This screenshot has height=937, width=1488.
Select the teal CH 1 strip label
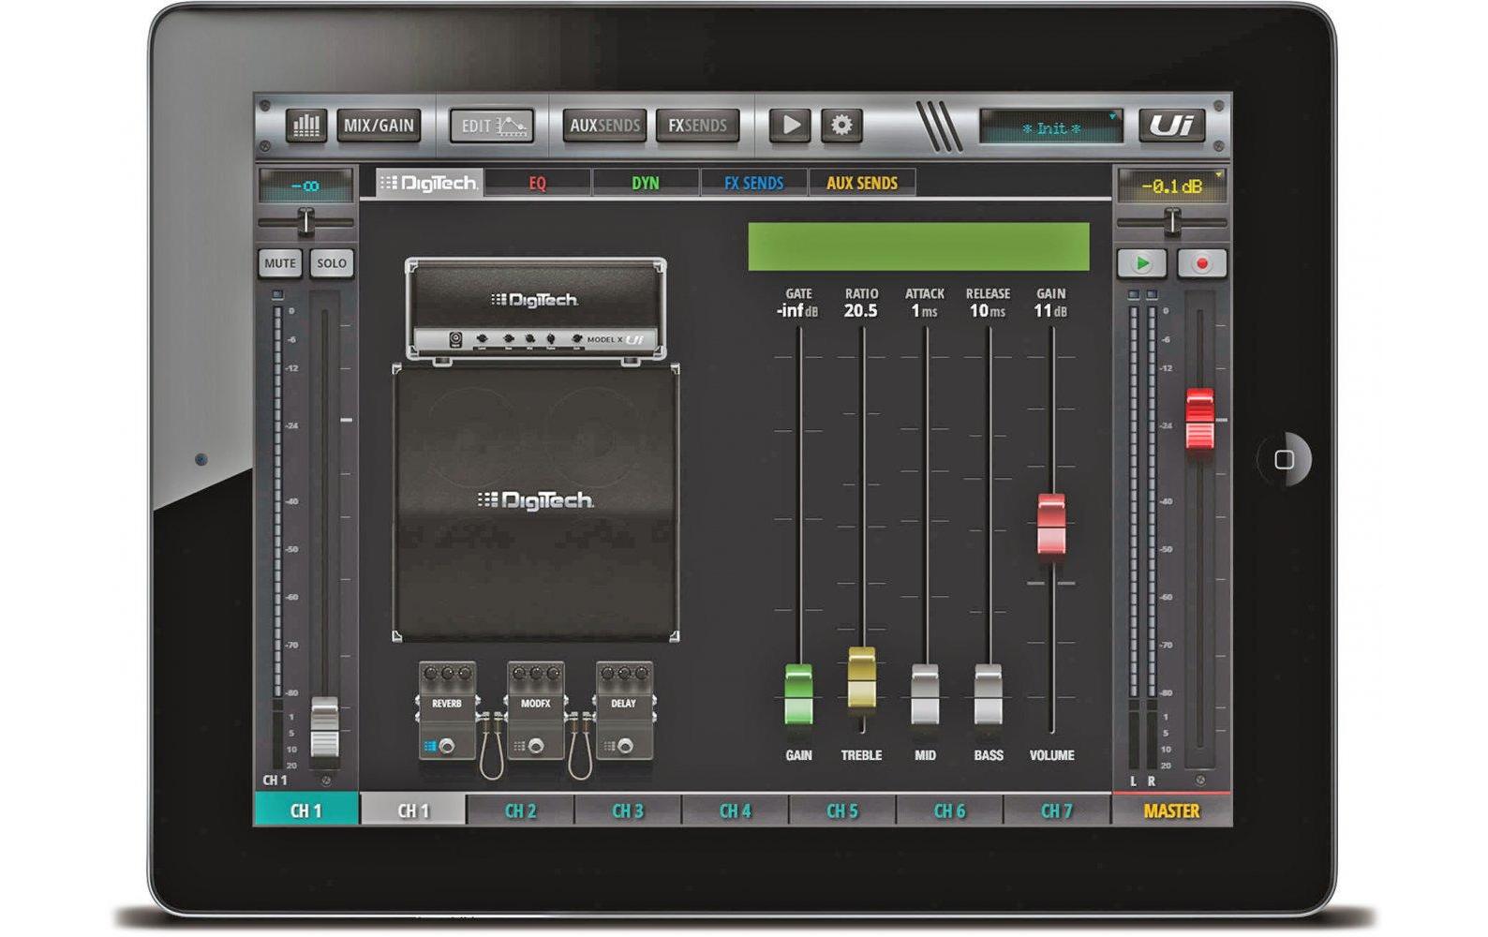tap(306, 811)
